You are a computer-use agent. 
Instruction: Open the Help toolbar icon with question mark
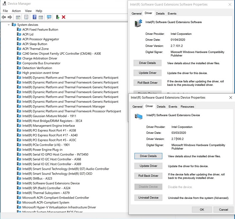point(35,17)
